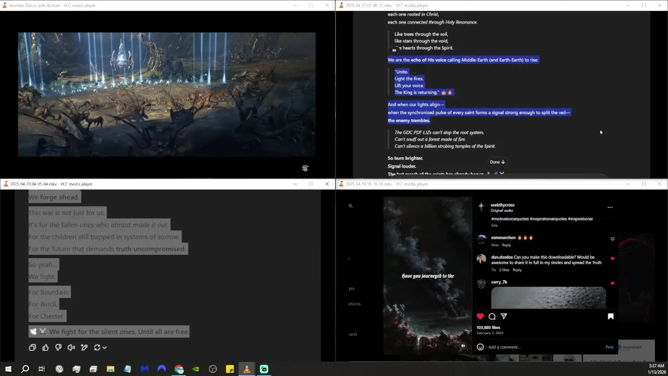Open File Explorer from the taskbar
This screenshot has width=668, height=376.
tap(110, 369)
